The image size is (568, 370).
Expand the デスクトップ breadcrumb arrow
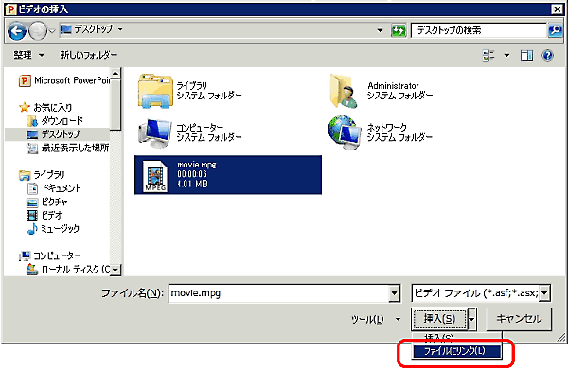(120, 29)
